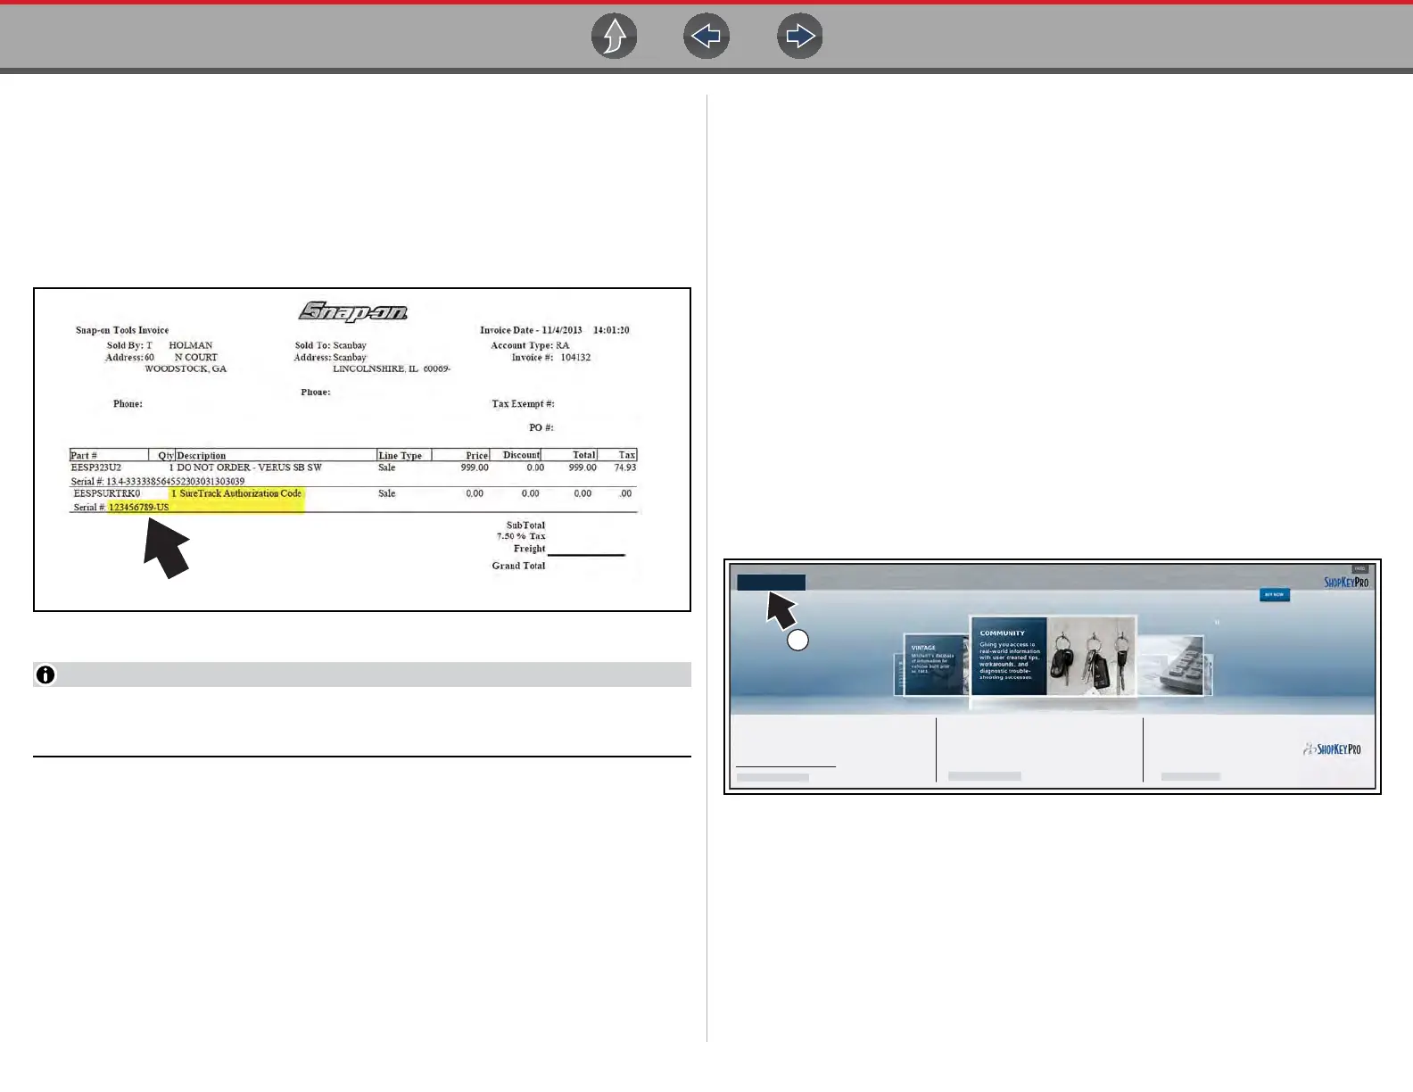
Task: Click the Grand Total label
Action: pyautogui.click(x=518, y=566)
